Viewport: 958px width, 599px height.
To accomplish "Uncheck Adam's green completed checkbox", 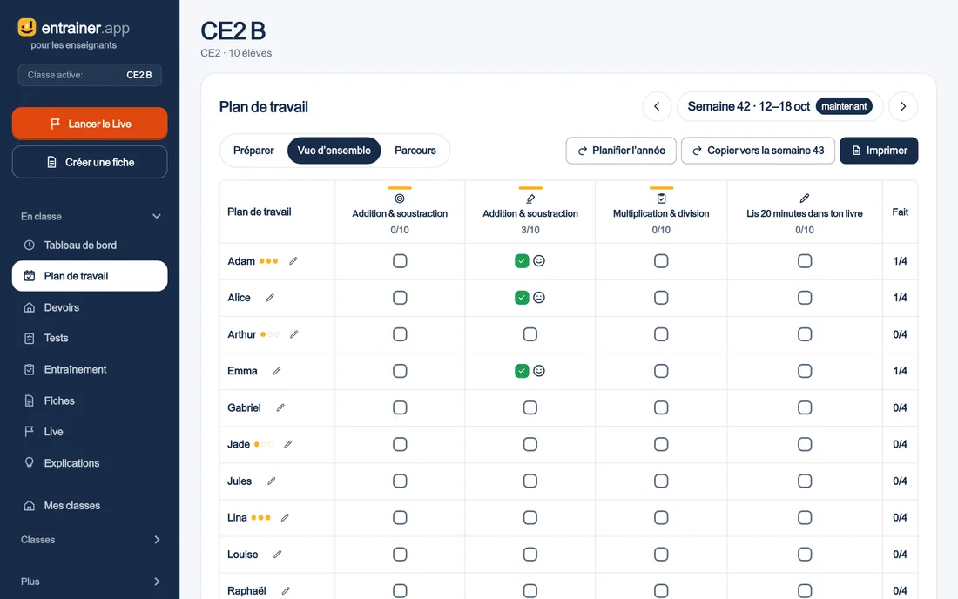I will point(522,261).
